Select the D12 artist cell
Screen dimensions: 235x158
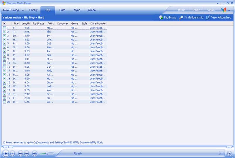pos(49,43)
